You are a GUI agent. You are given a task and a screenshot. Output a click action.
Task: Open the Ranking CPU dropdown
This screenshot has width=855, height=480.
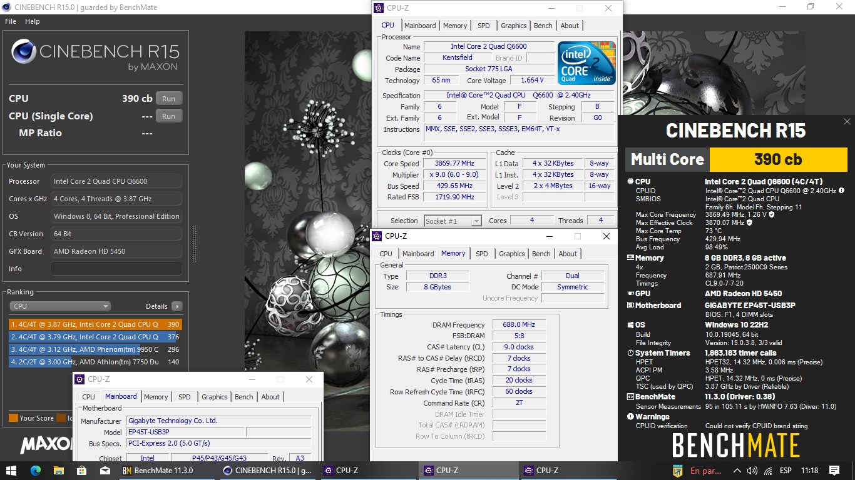point(60,306)
